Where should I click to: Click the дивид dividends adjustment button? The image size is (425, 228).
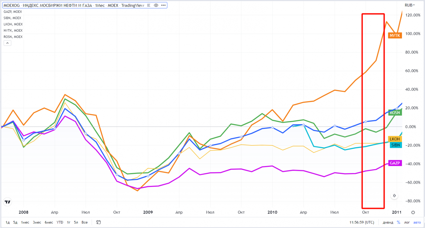pyautogui.click(x=388, y=222)
